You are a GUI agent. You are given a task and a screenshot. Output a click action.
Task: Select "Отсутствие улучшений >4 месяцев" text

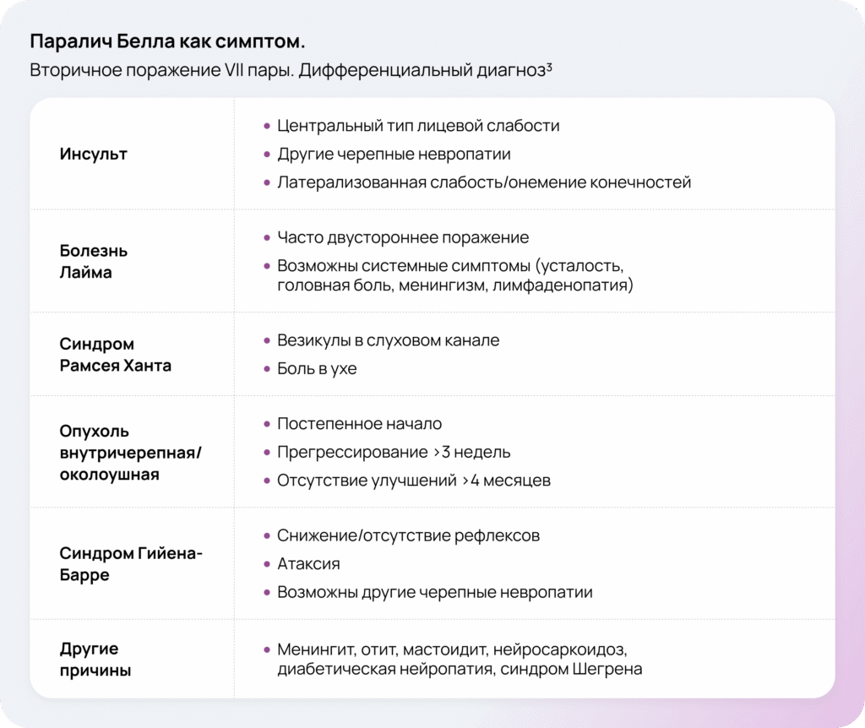coord(414,481)
